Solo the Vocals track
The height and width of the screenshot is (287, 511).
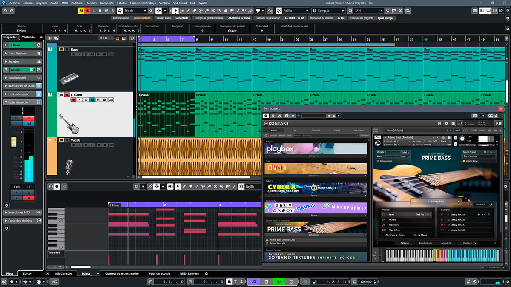point(67,140)
